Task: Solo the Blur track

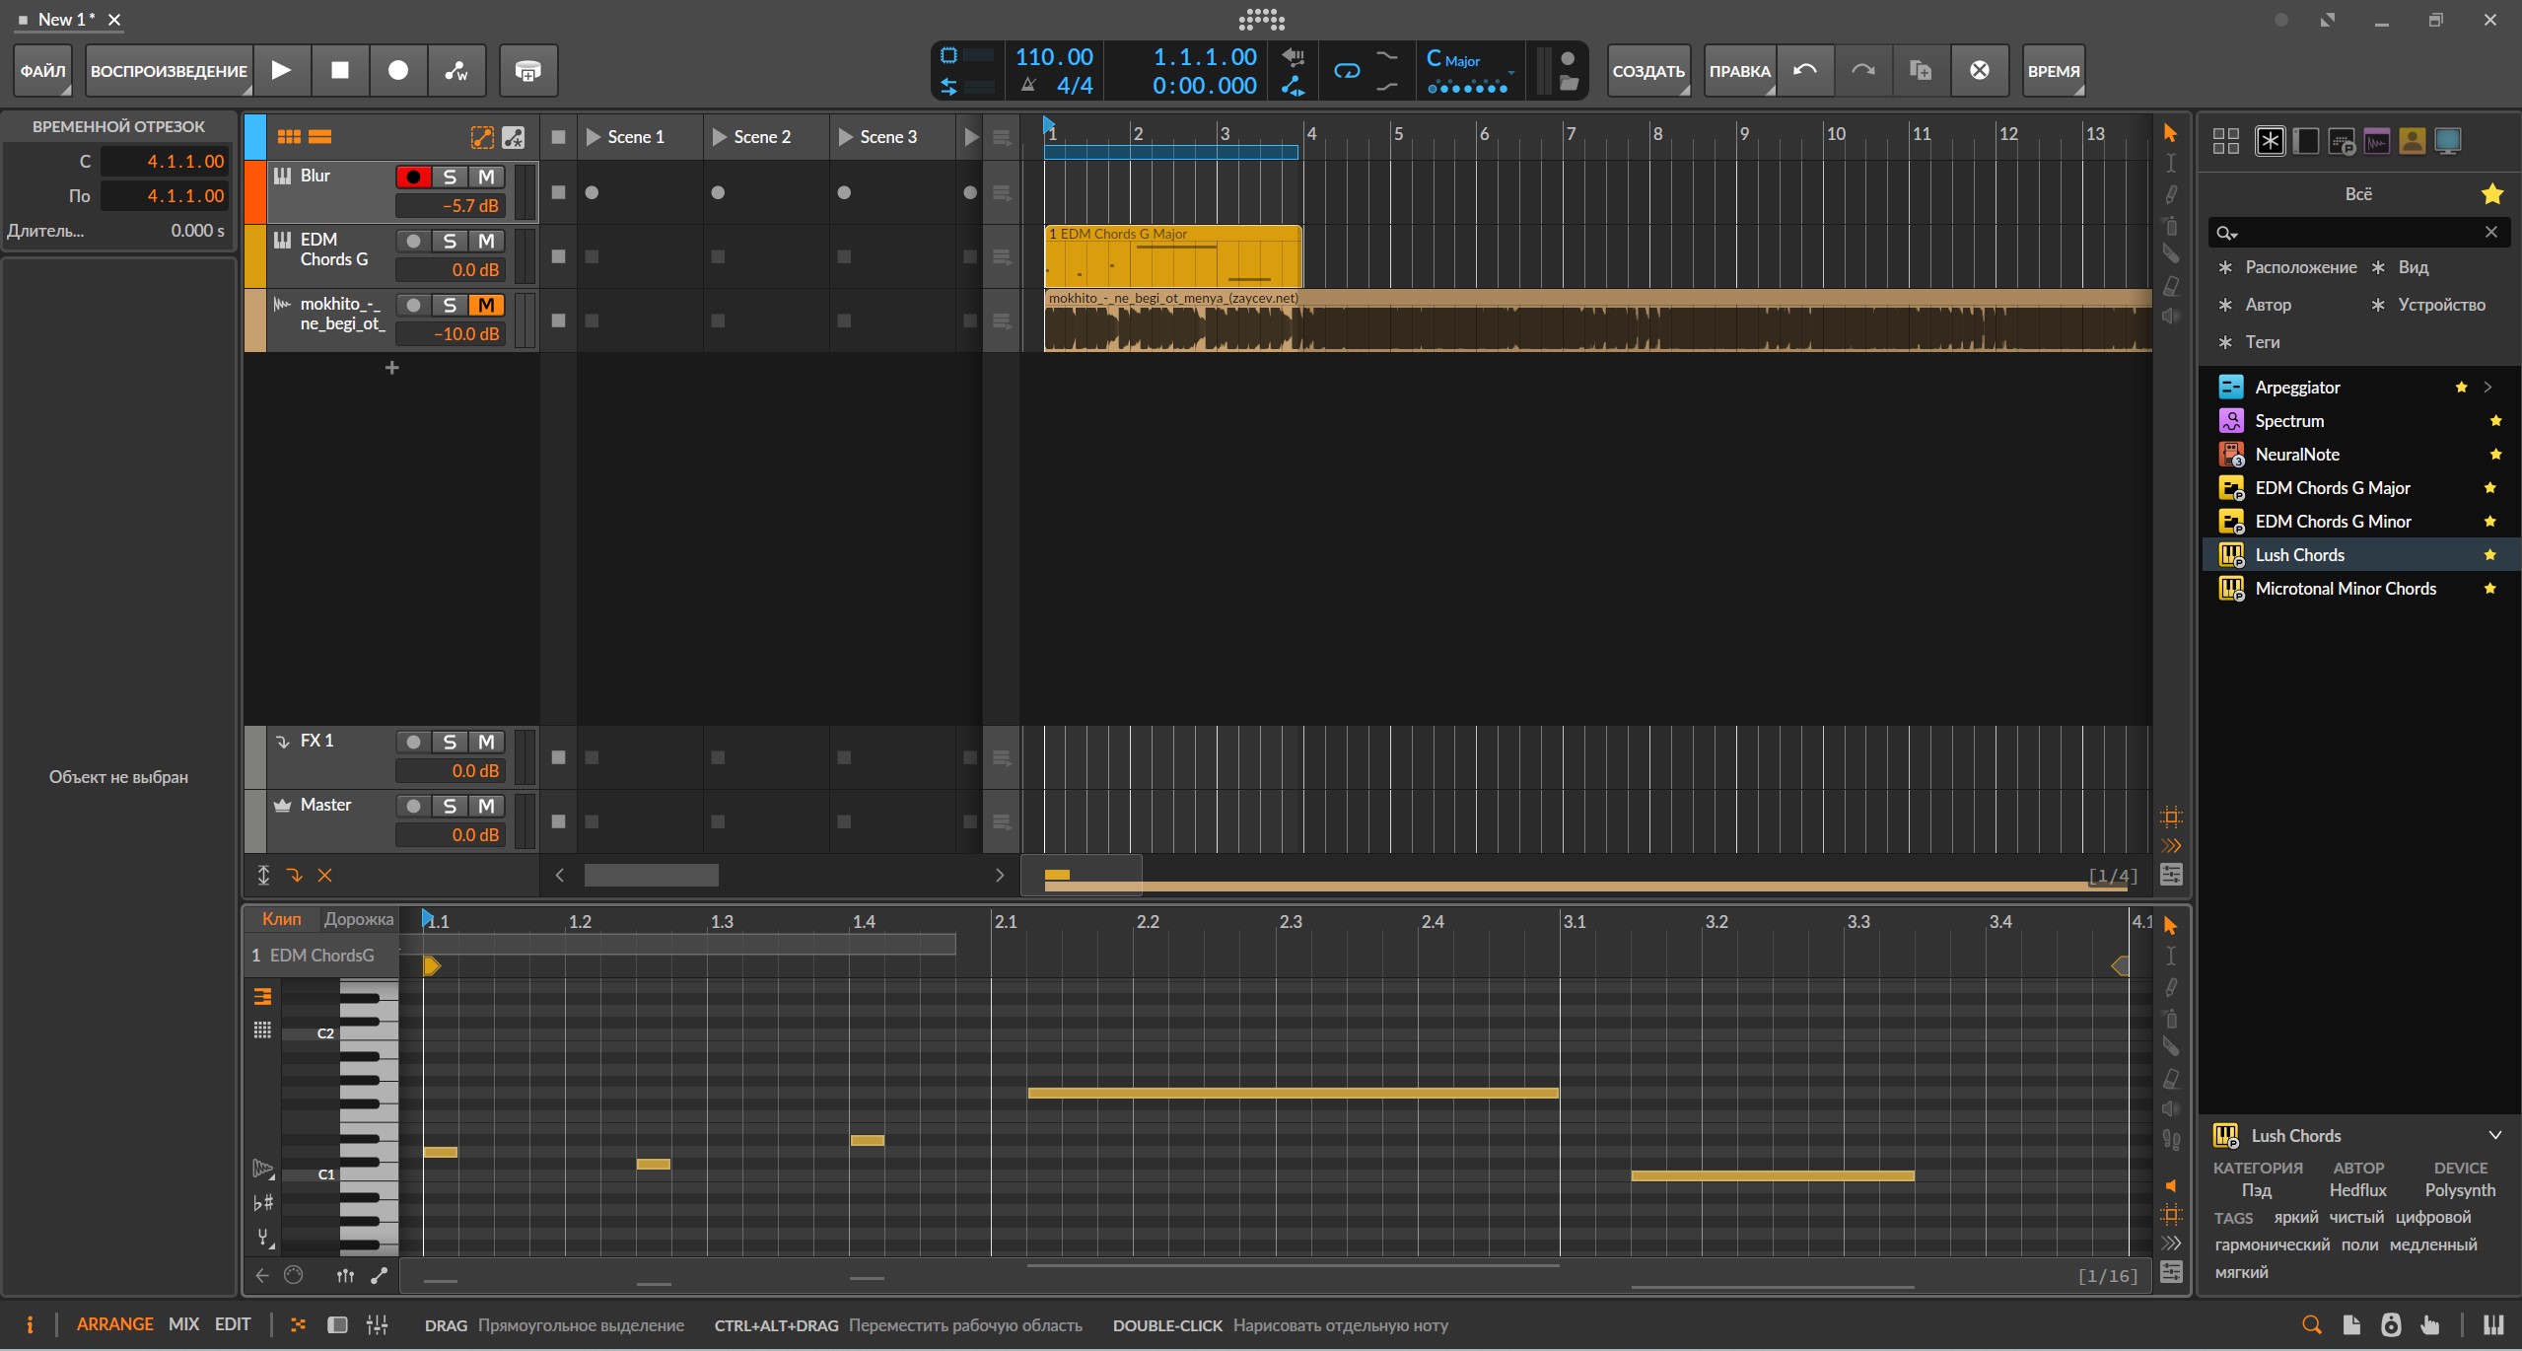Action: click(x=450, y=177)
